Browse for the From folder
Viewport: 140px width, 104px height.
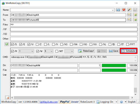(129, 15)
